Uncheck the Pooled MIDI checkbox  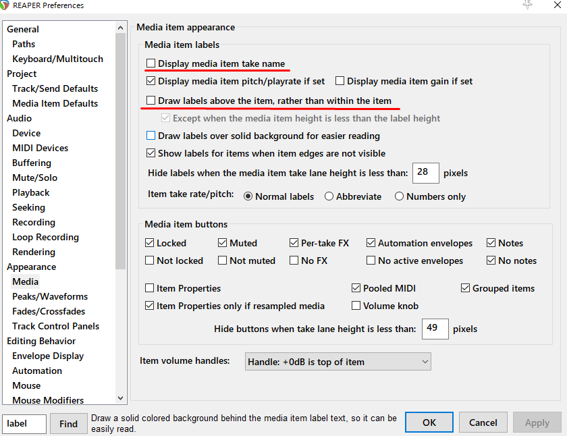(356, 288)
